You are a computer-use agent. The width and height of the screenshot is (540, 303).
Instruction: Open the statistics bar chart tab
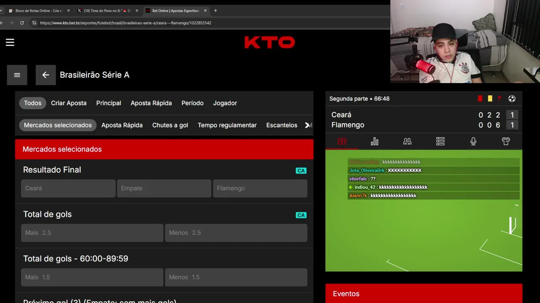[375, 141]
